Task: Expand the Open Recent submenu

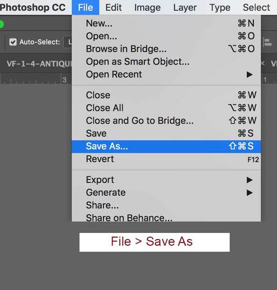Action: tap(166, 75)
